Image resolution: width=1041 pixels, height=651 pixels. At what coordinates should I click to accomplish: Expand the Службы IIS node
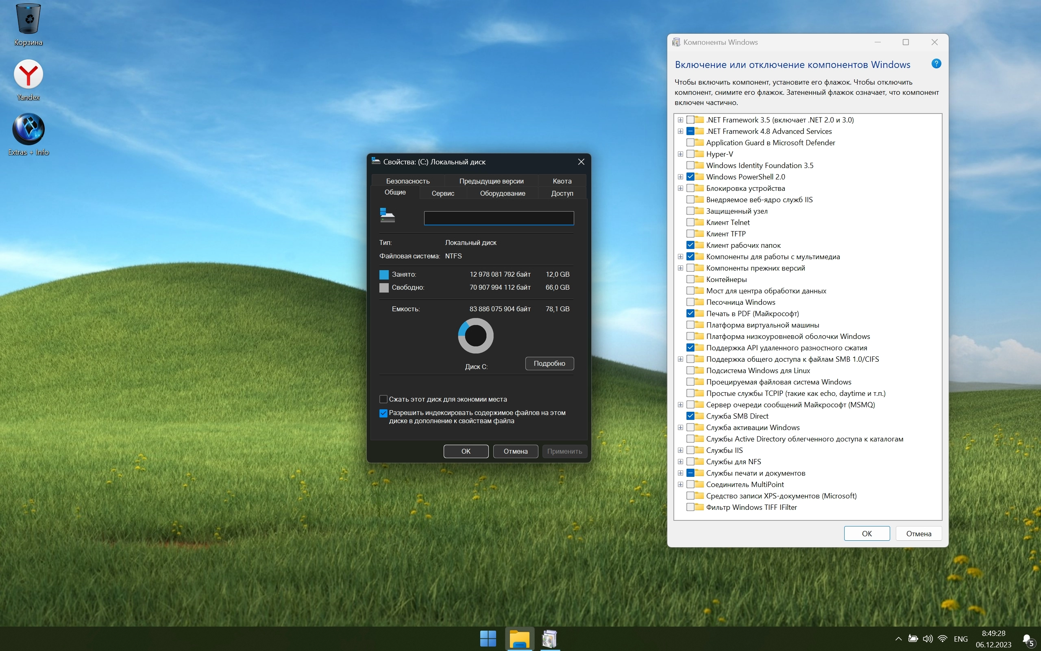click(681, 450)
